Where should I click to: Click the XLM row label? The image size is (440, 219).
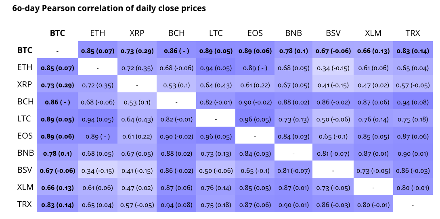point(25,187)
